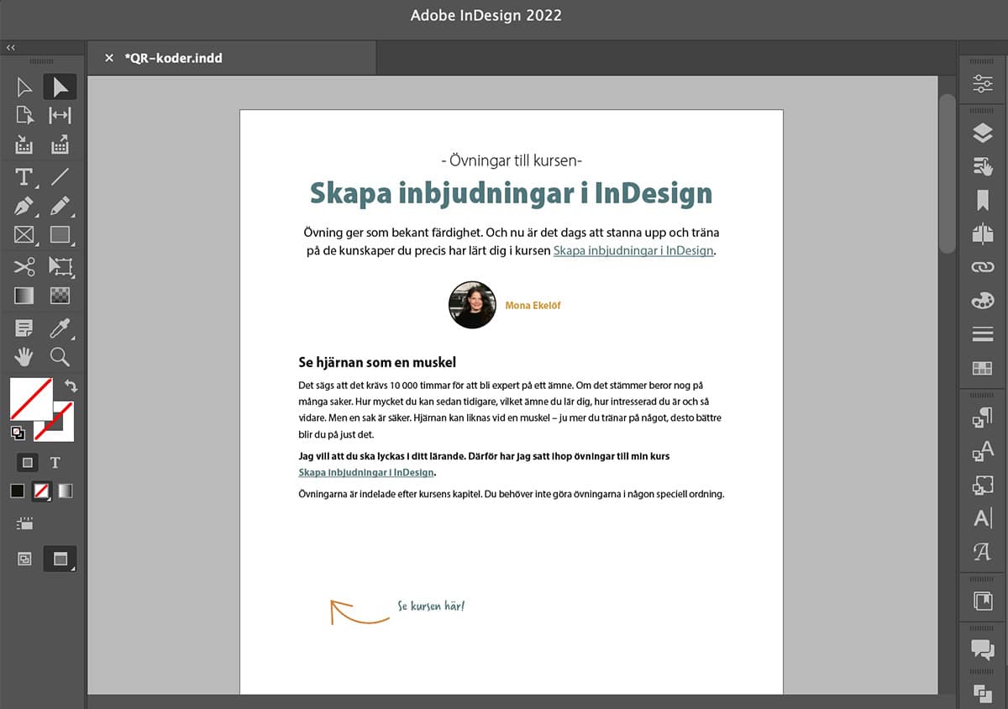The width and height of the screenshot is (1008, 709).
Task: Activate the Stroke color box
Action: tap(59, 426)
